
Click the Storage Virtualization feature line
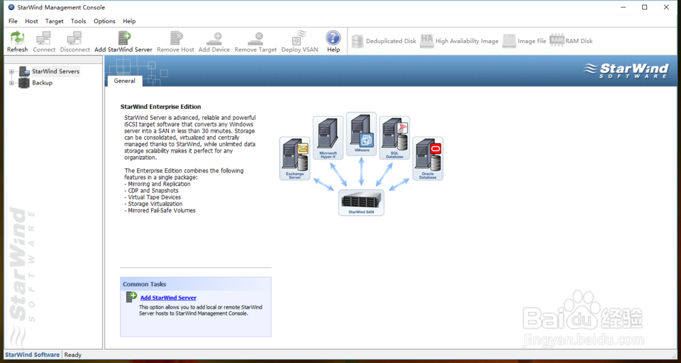(153, 204)
